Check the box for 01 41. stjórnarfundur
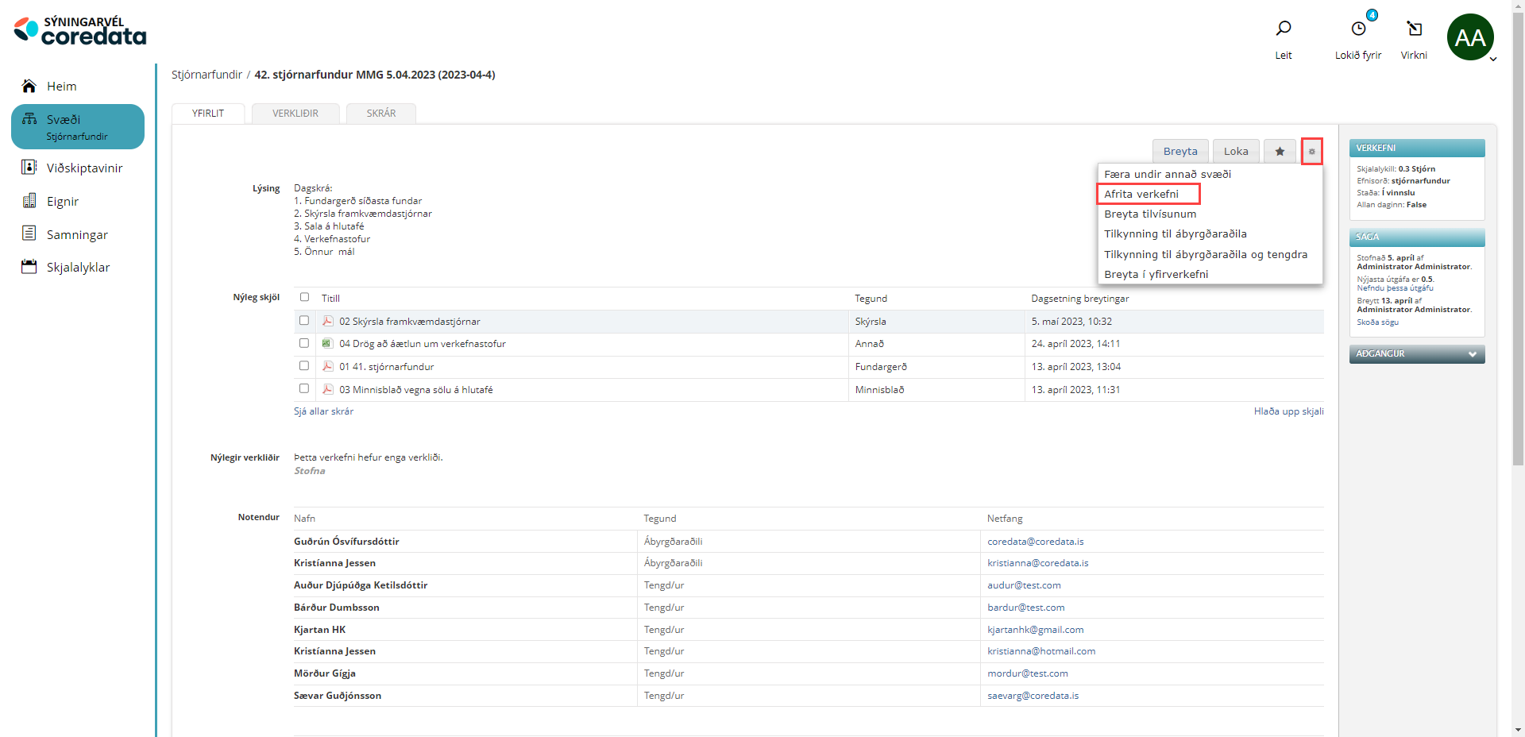 (x=304, y=366)
